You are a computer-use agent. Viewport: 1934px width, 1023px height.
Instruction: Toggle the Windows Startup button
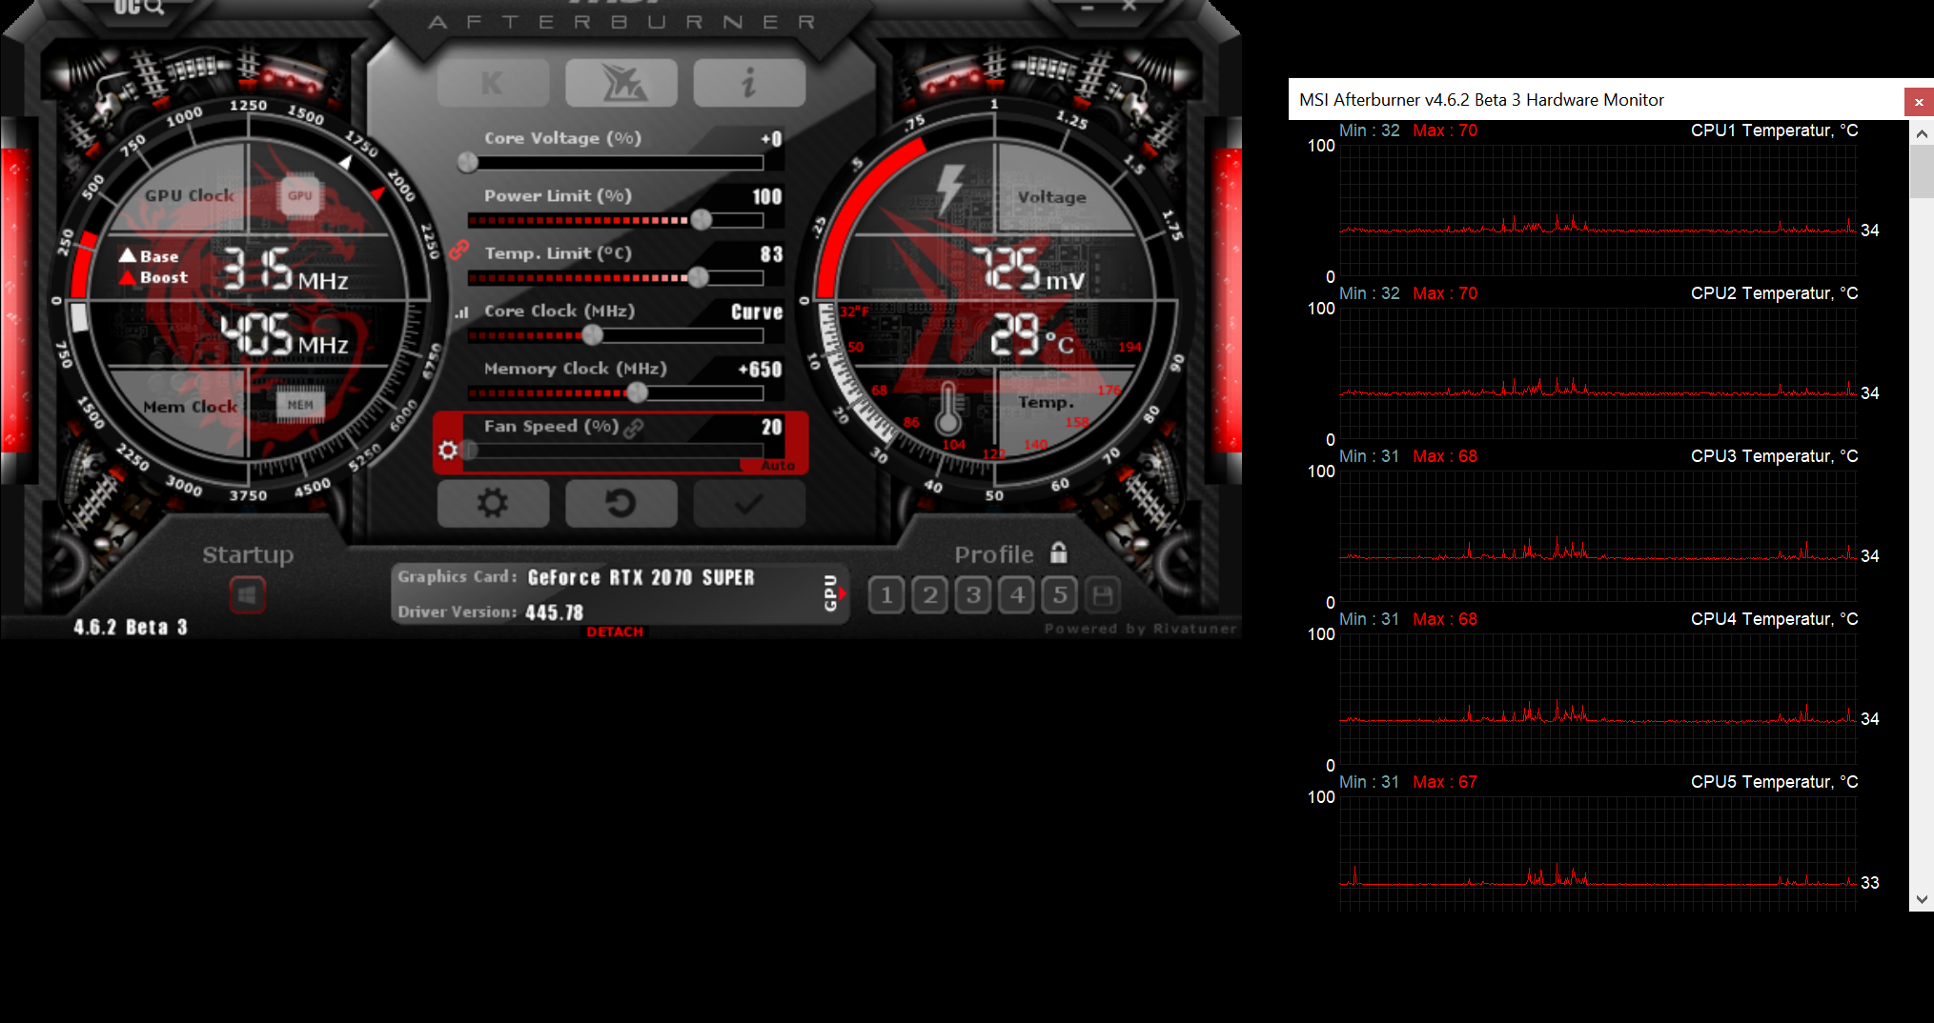click(x=248, y=595)
